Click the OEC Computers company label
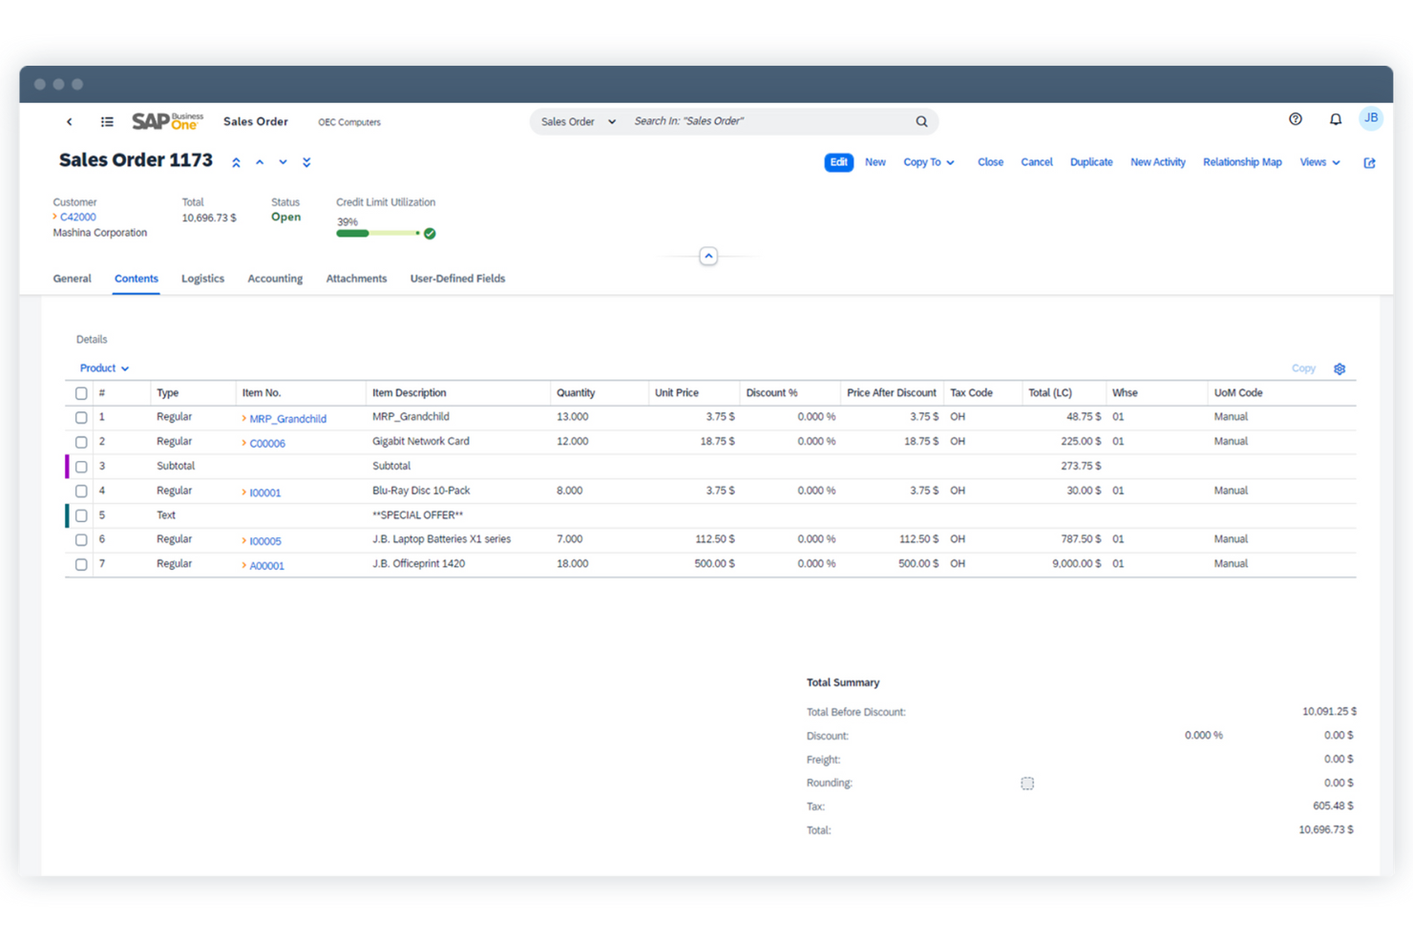1413x942 pixels. tap(349, 122)
